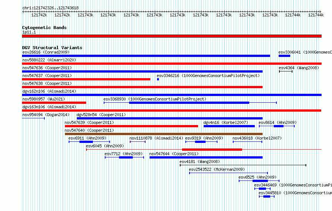Select nsv547644 (Cooper2011) label

pyautogui.click(x=174, y=154)
